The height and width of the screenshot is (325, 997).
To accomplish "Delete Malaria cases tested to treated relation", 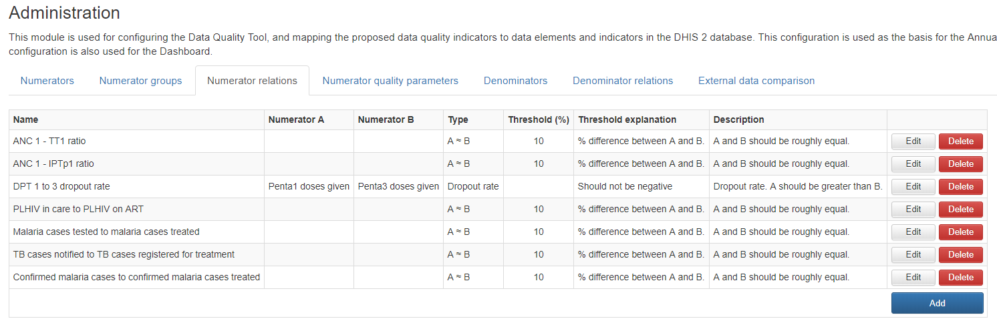I will pyautogui.click(x=961, y=232).
